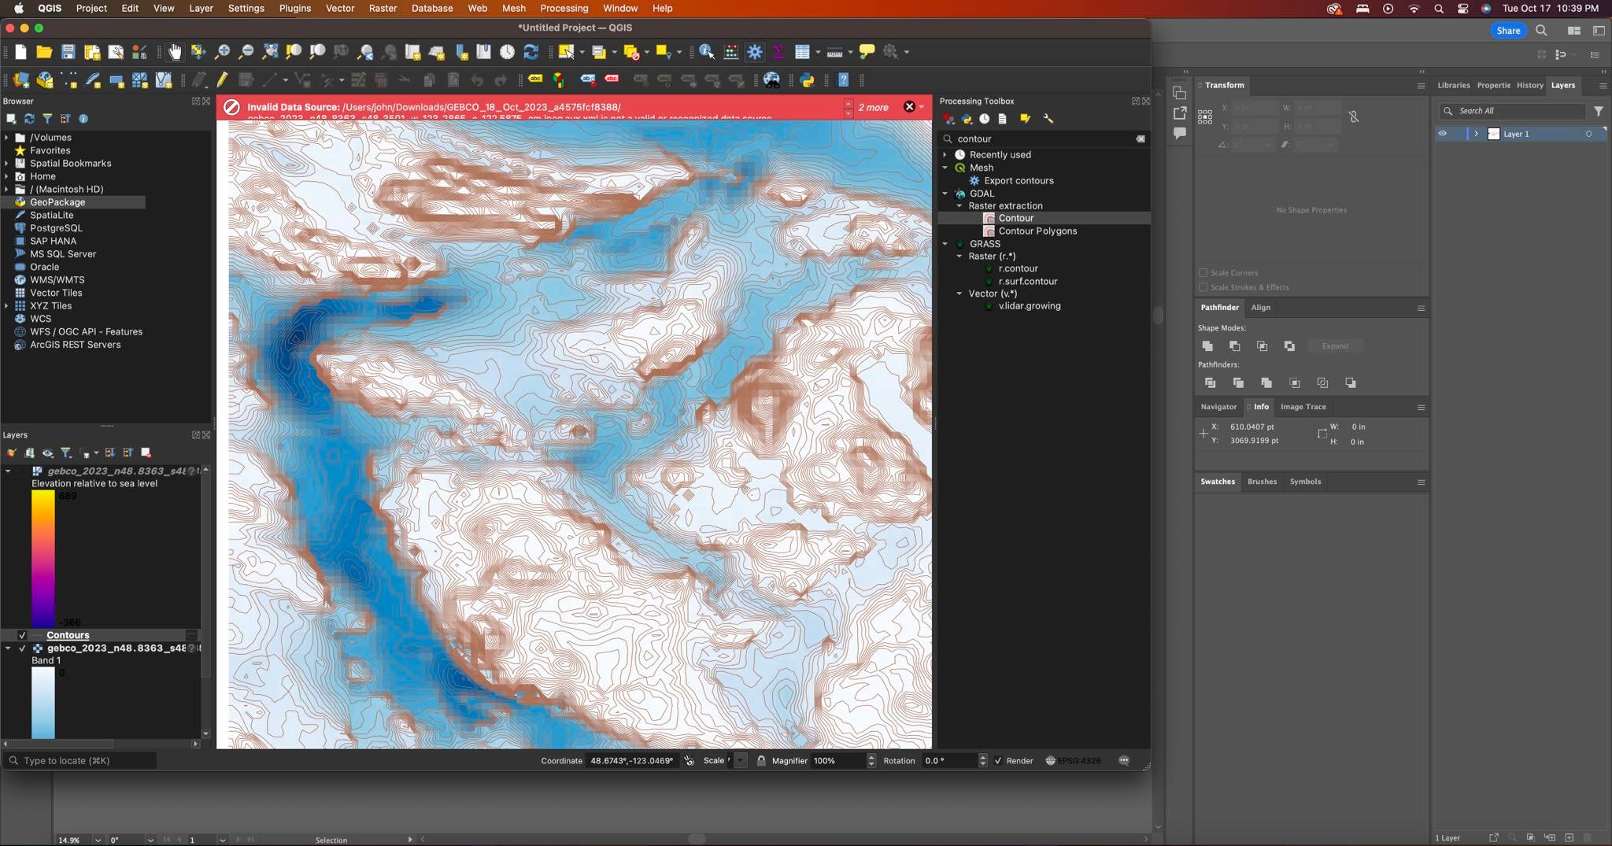
Task: Save the project with the floppy disk icon
Action: coord(68,52)
